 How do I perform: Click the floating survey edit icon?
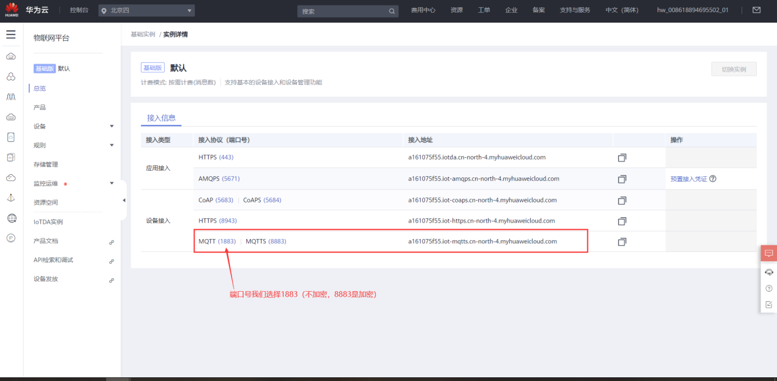click(769, 305)
